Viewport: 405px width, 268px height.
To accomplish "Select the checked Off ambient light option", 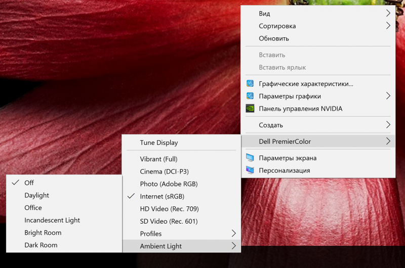I will [64, 183].
